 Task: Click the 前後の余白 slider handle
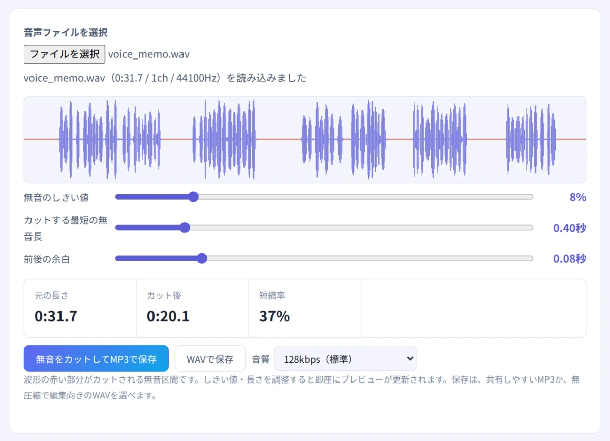(202, 258)
